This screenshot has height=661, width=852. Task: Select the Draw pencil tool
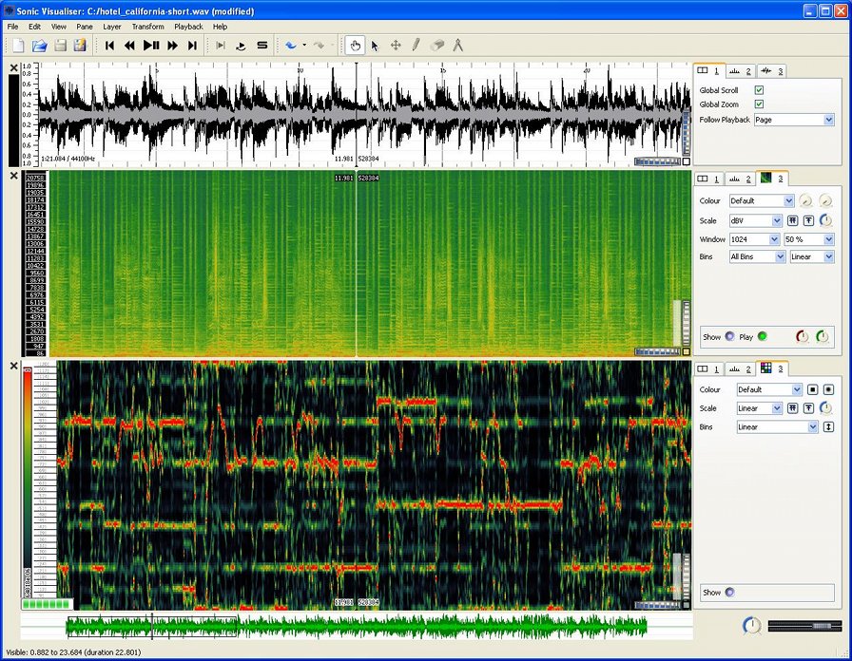click(416, 46)
